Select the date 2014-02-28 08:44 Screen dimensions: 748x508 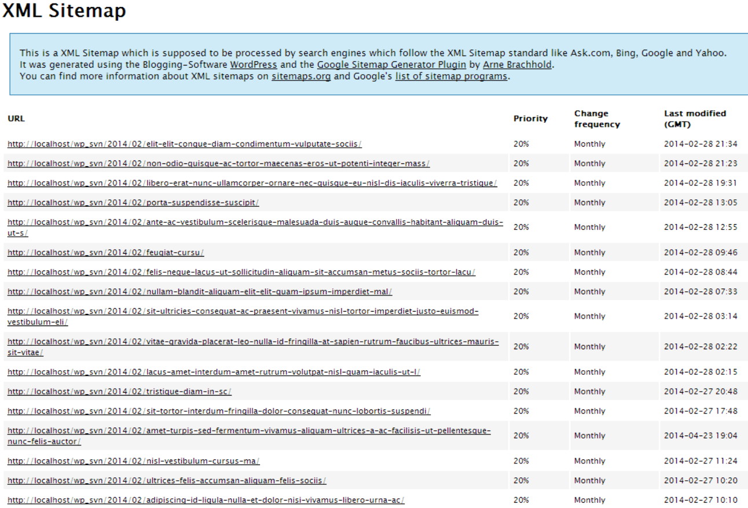pos(701,272)
